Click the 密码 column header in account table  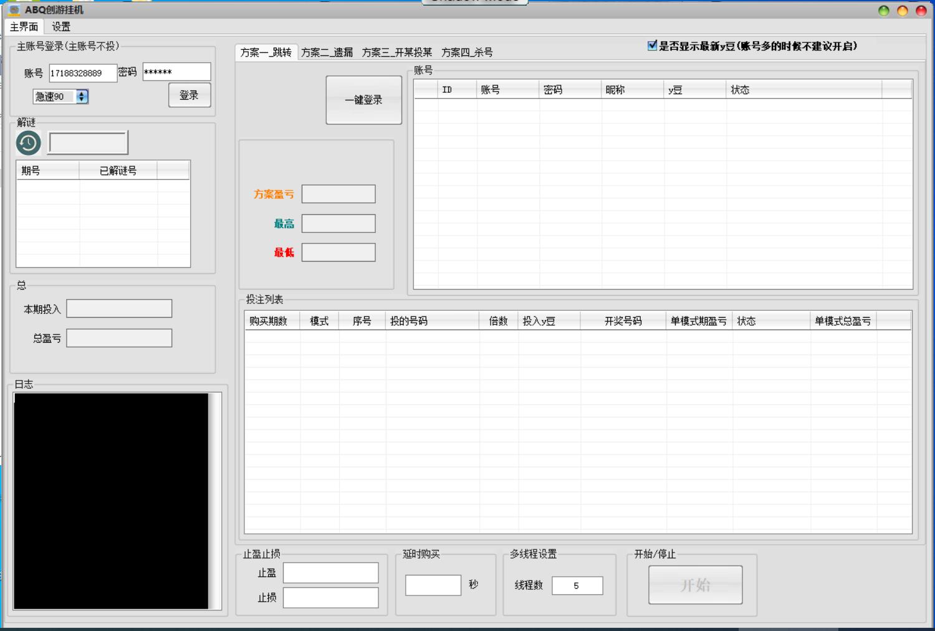[x=570, y=90]
